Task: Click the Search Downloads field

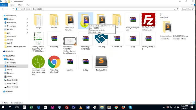Action: [x=188, y=9]
